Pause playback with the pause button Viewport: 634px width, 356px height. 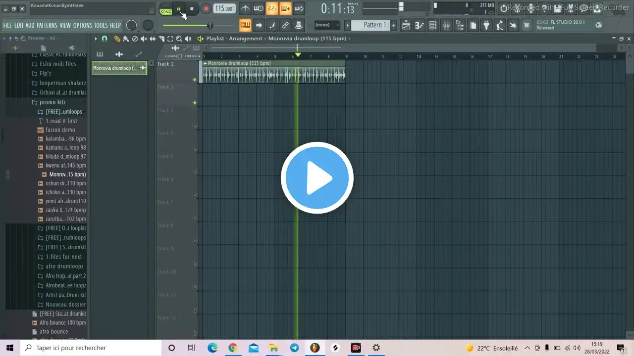[x=179, y=9]
